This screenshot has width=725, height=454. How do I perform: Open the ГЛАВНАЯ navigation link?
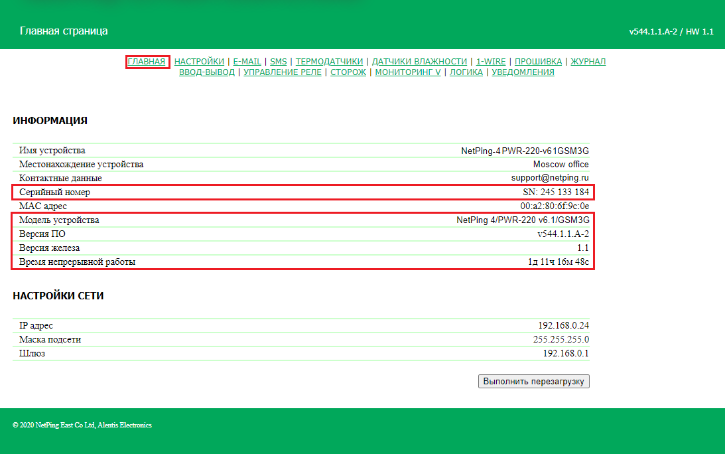(x=147, y=62)
